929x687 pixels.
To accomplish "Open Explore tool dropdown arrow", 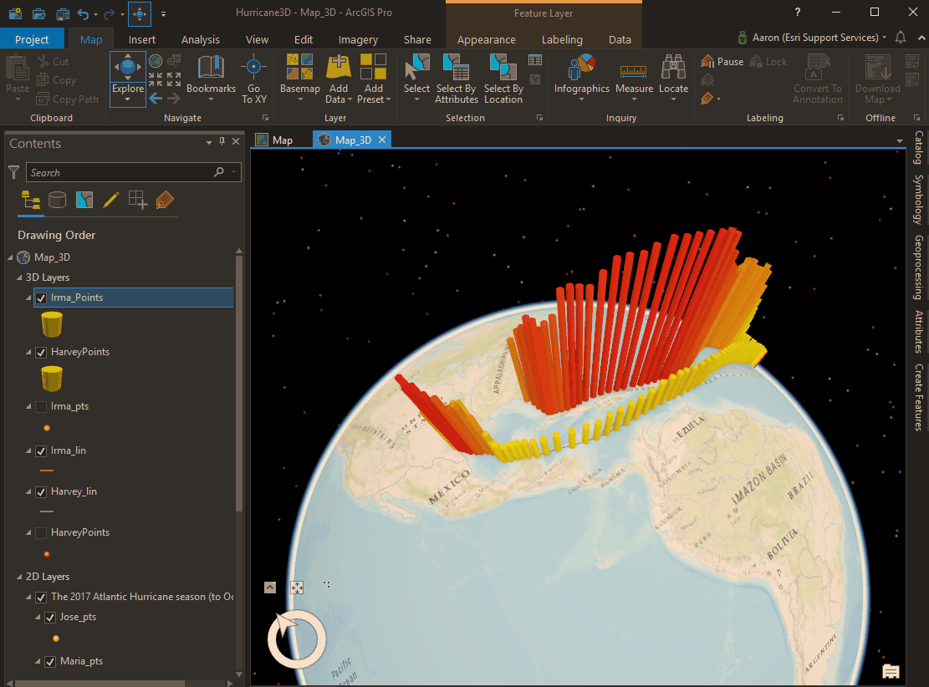I will [127, 100].
